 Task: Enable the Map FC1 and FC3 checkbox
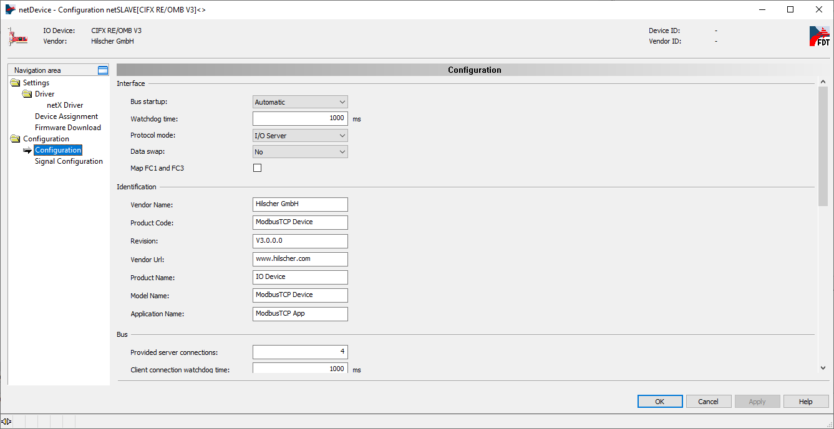tap(257, 168)
